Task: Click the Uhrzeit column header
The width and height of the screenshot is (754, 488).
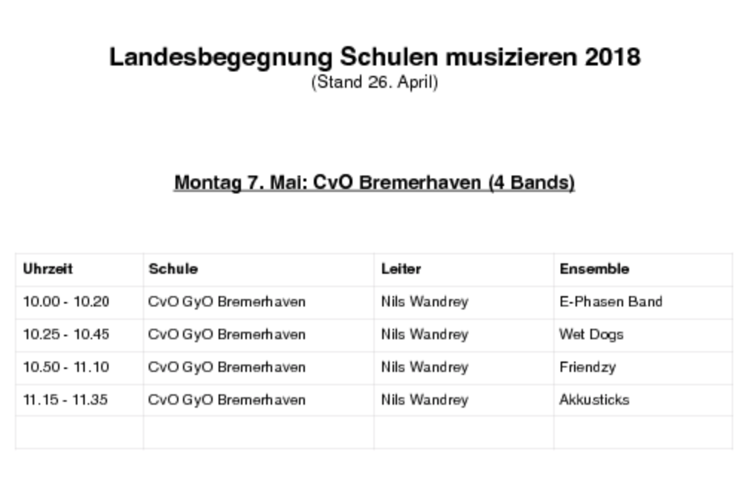Action: pyautogui.click(x=48, y=269)
